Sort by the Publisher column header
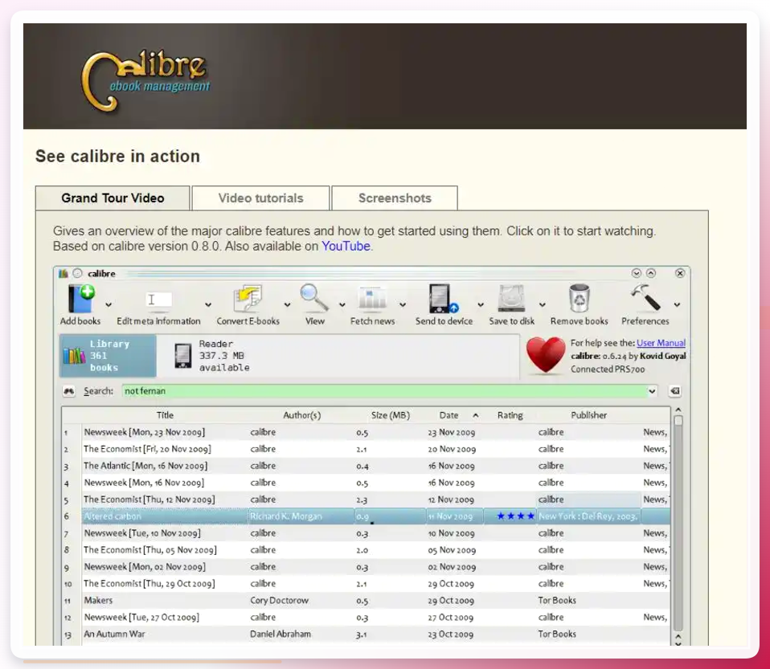This screenshot has height=669, width=770. click(x=589, y=415)
